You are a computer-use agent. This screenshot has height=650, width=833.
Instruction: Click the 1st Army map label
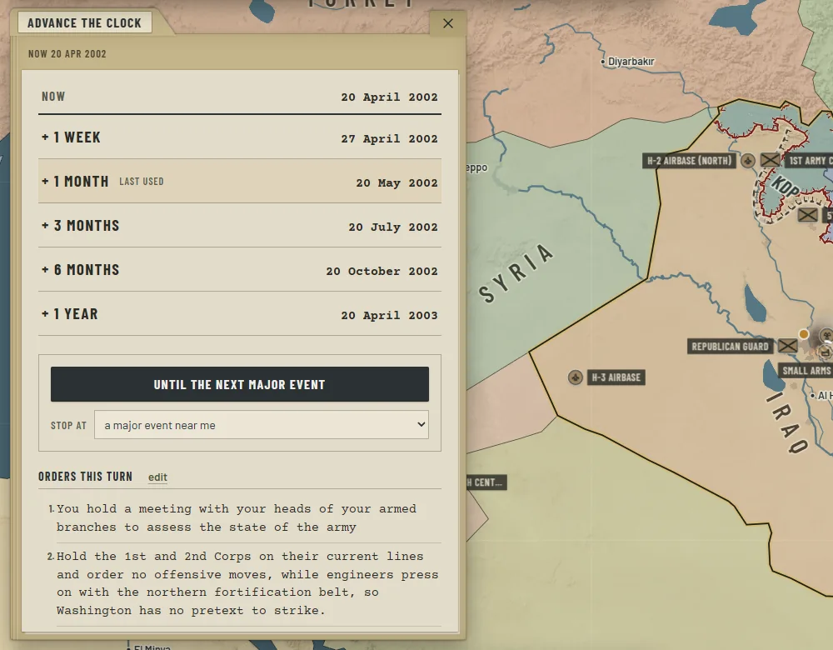[809, 161]
